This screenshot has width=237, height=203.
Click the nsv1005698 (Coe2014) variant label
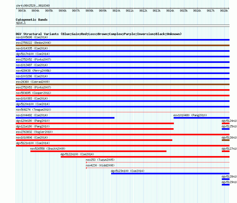(32, 37)
